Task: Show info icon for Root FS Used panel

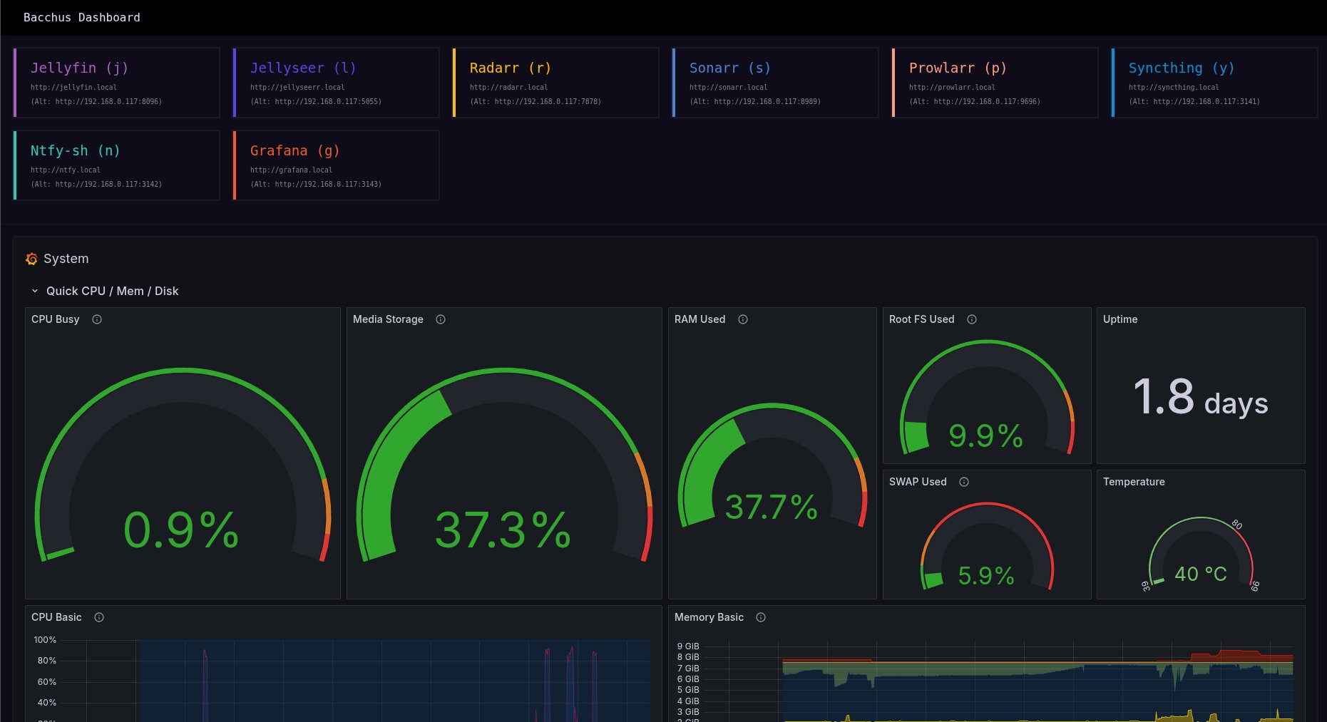Action: 972,319
